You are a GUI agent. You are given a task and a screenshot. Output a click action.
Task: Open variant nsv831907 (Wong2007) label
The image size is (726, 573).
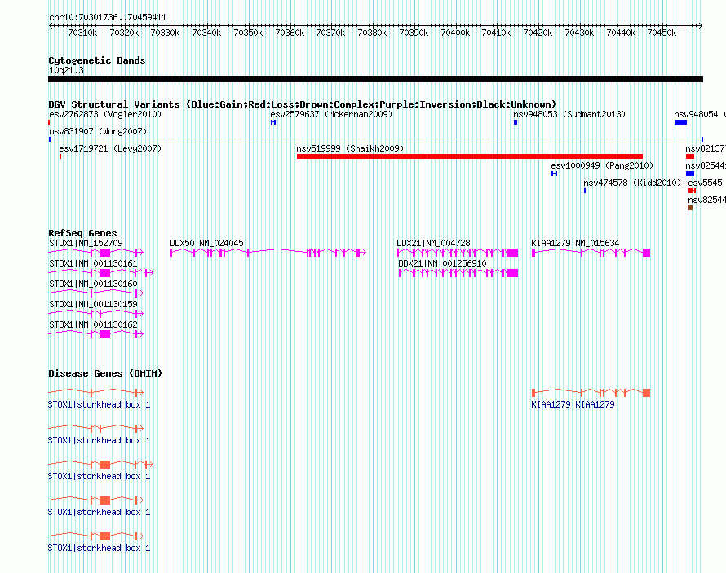(x=98, y=131)
